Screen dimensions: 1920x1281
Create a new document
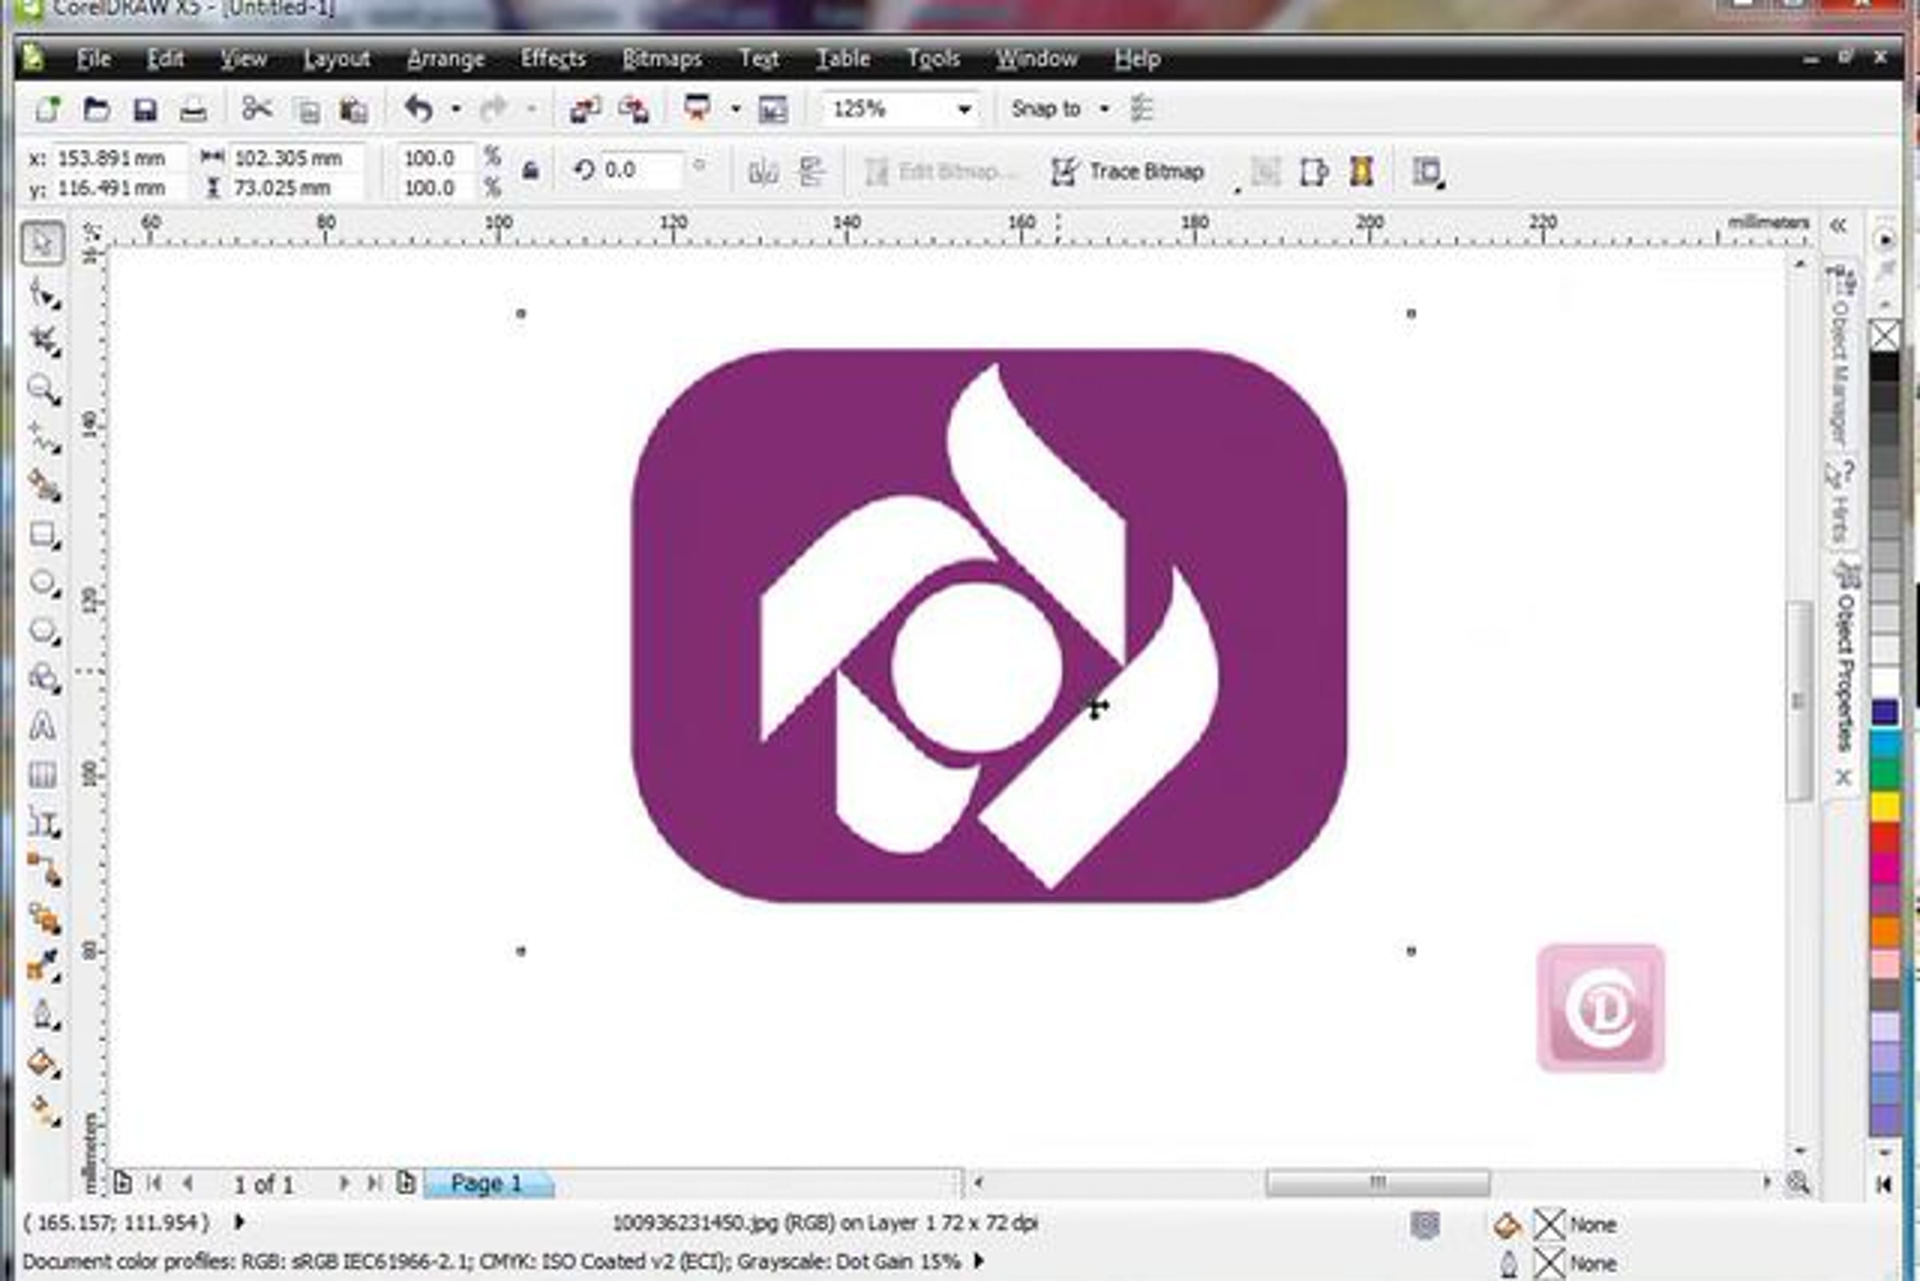47,109
